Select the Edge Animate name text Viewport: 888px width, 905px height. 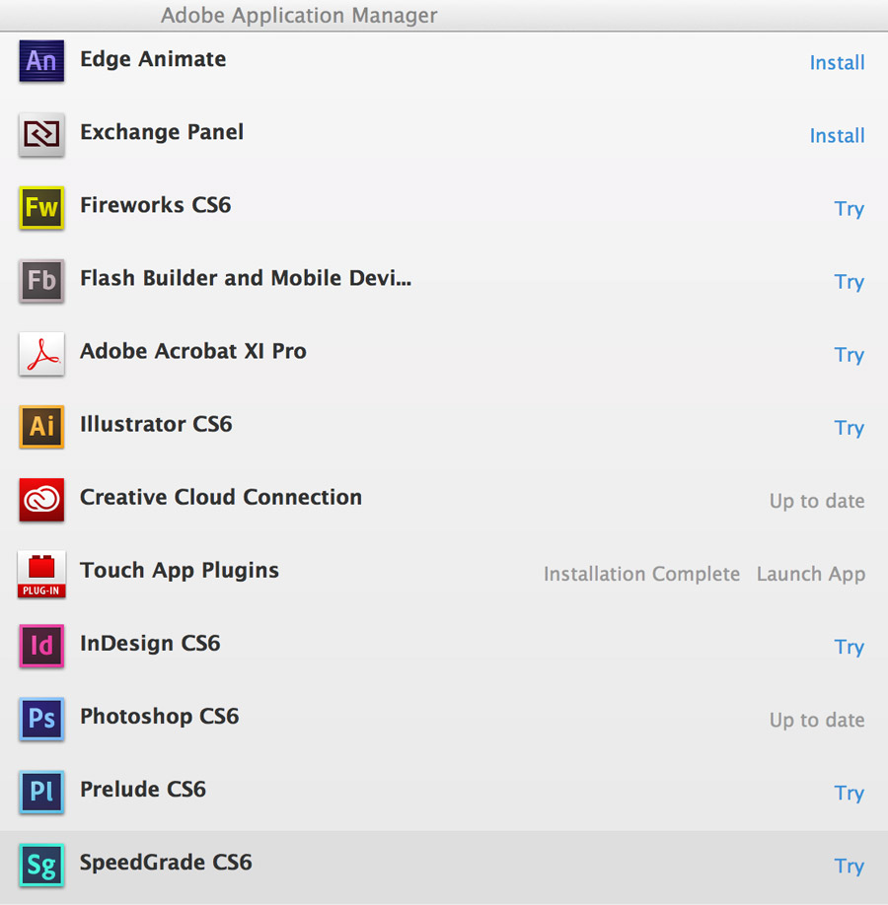153,60
